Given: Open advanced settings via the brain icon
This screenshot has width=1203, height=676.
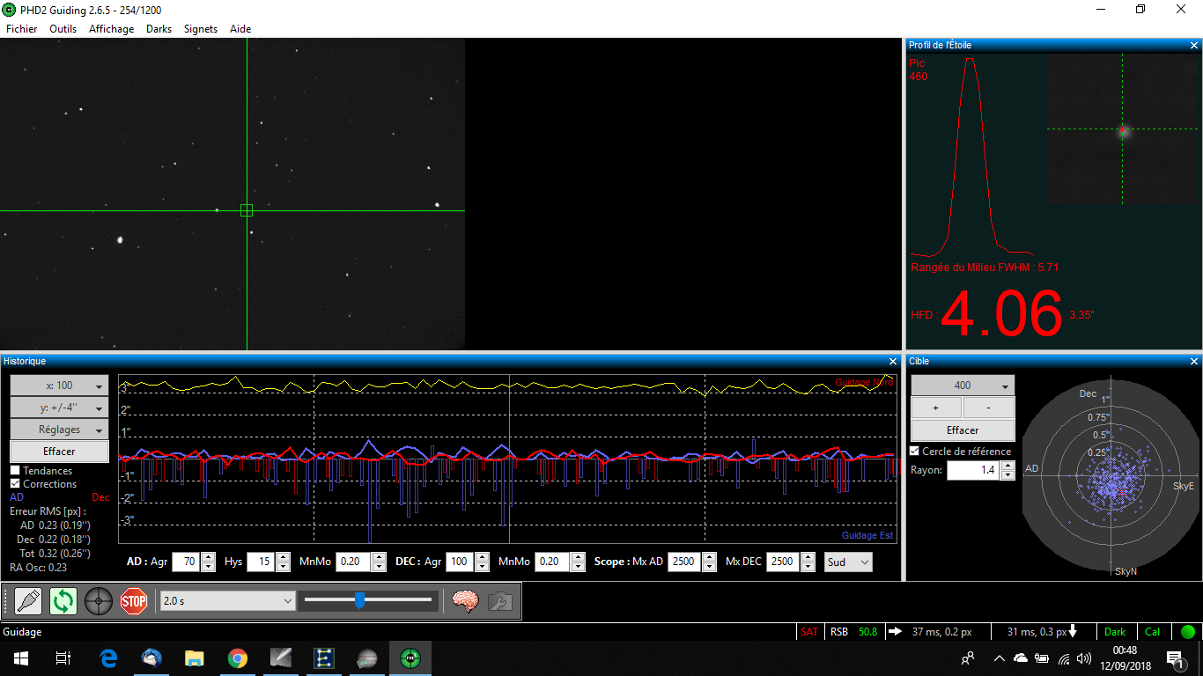Looking at the screenshot, I should coord(465,601).
